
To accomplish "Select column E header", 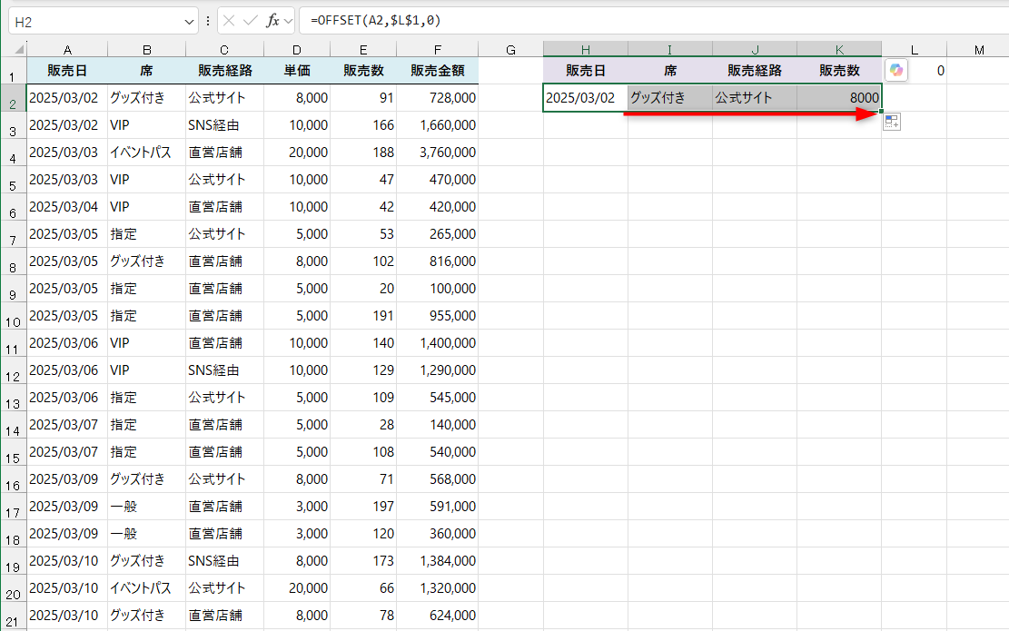I will tap(363, 50).
